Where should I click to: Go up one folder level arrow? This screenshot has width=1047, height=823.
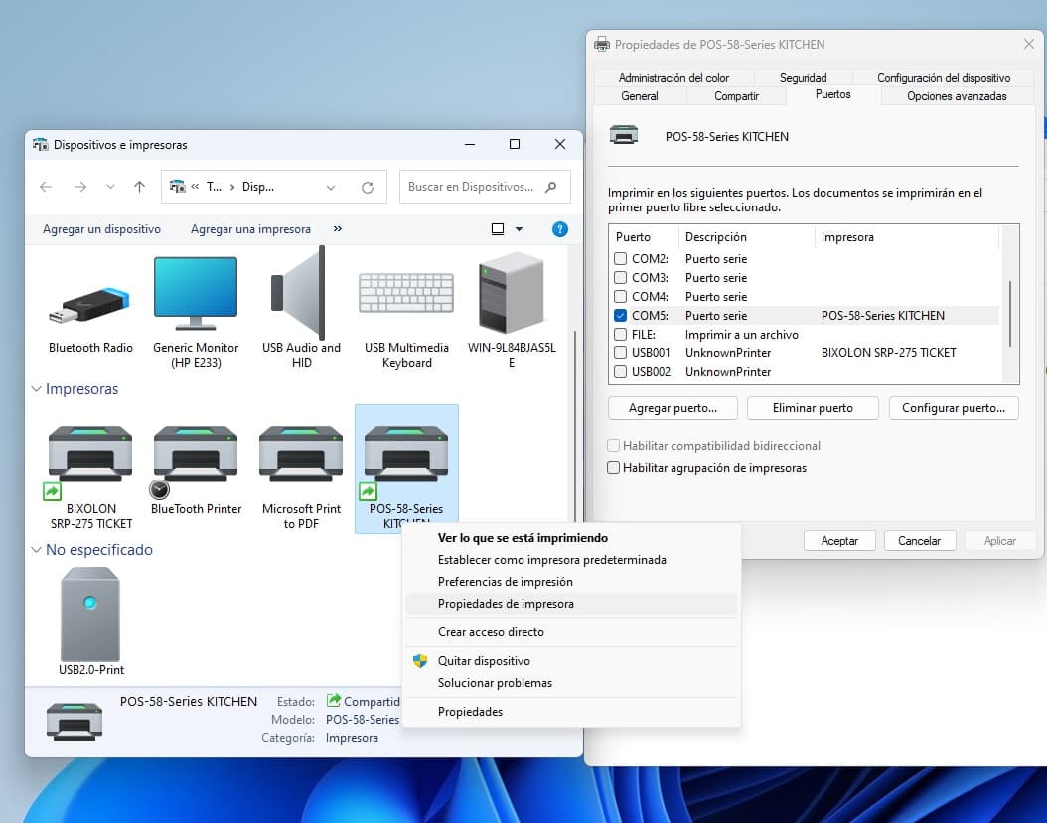click(139, 187)
